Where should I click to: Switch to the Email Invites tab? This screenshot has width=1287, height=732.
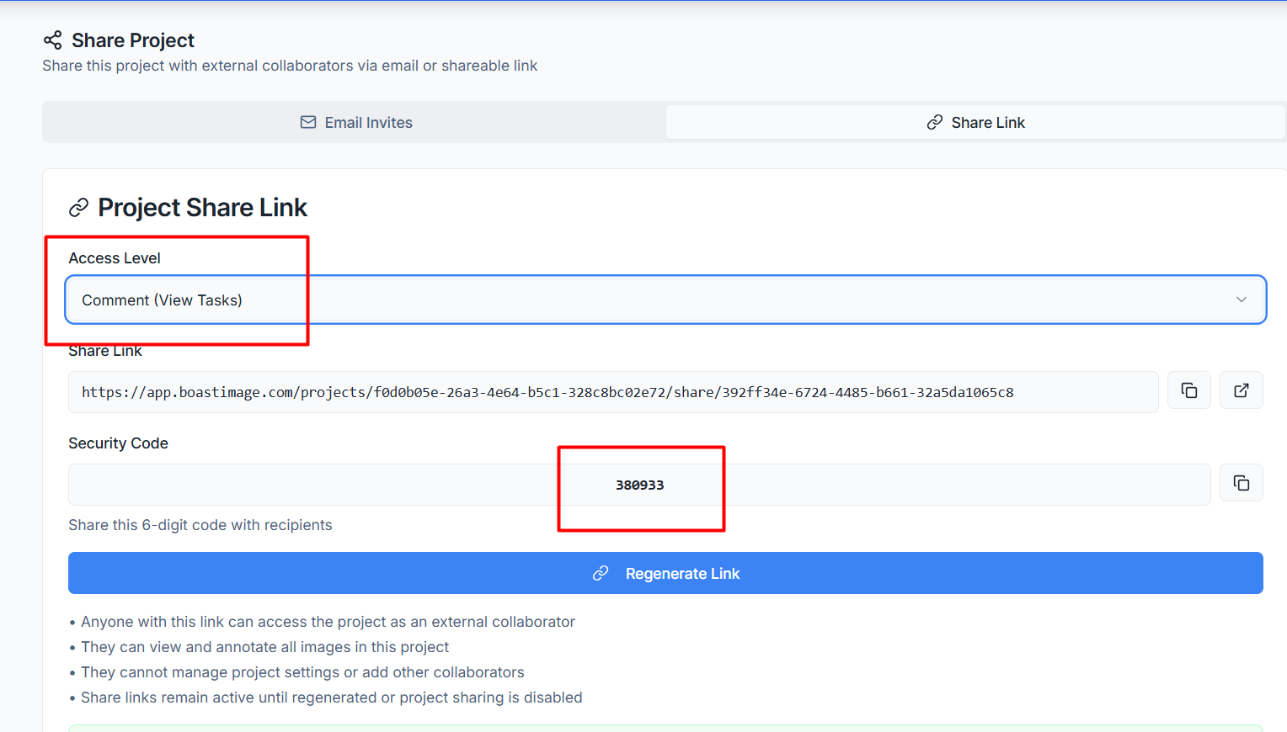pos(355,123)
